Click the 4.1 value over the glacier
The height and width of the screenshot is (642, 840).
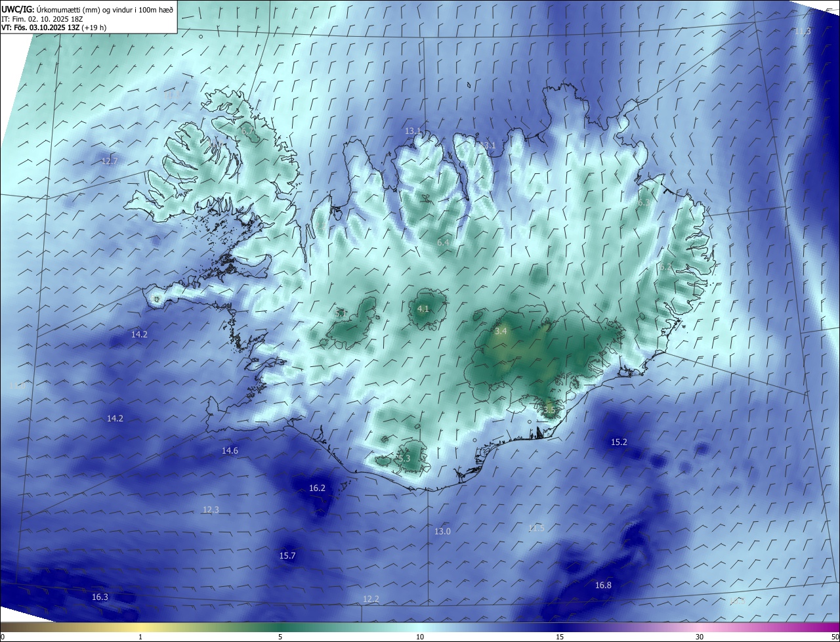click(x=423, y=309)
